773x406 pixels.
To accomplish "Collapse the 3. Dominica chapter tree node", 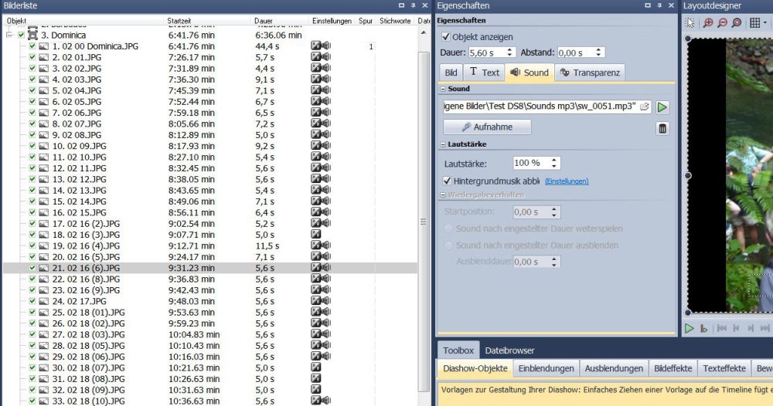I will click(x=9, y=36).
